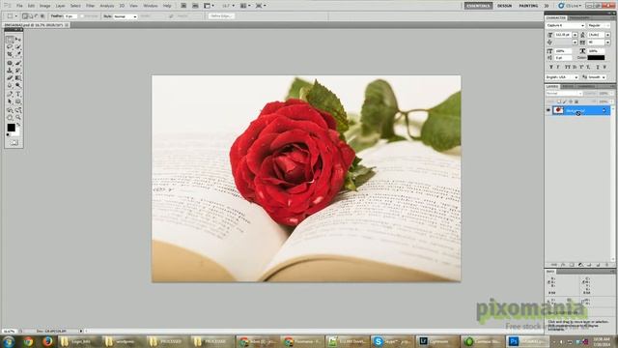This screenshot has width=618, height=348.
Task: Select the Eraser tool
Action: 10,77
